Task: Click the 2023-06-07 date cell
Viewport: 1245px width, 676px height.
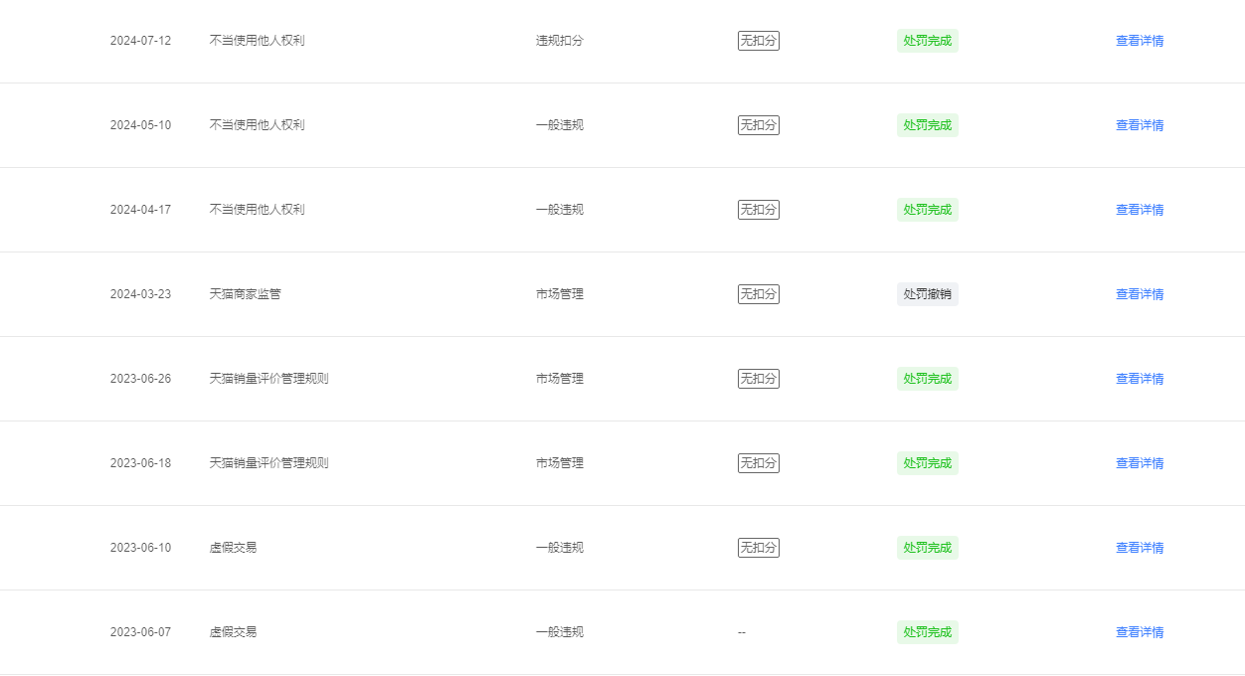Action: 140,632
